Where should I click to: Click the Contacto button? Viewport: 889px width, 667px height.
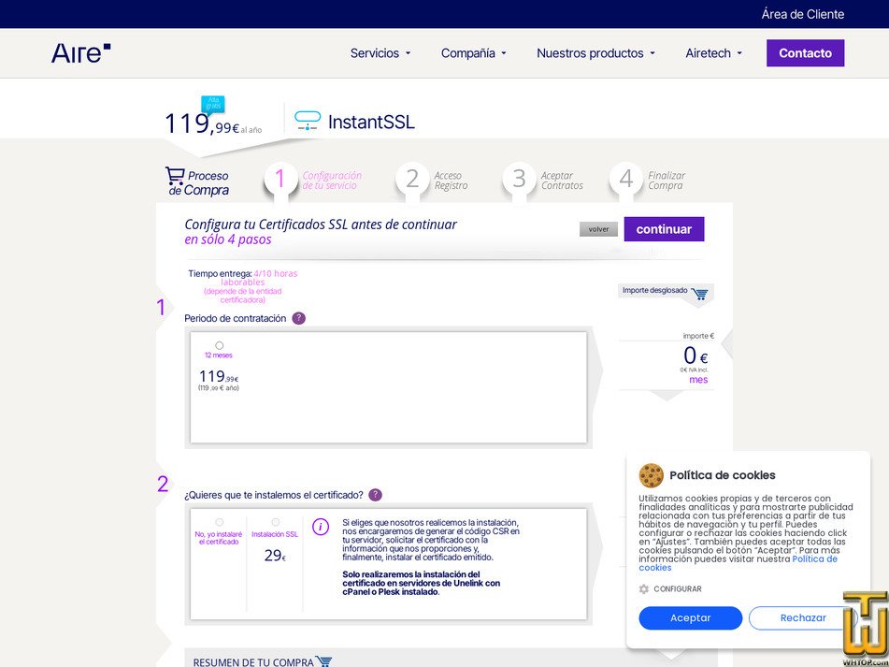click(x=805, y=53)
